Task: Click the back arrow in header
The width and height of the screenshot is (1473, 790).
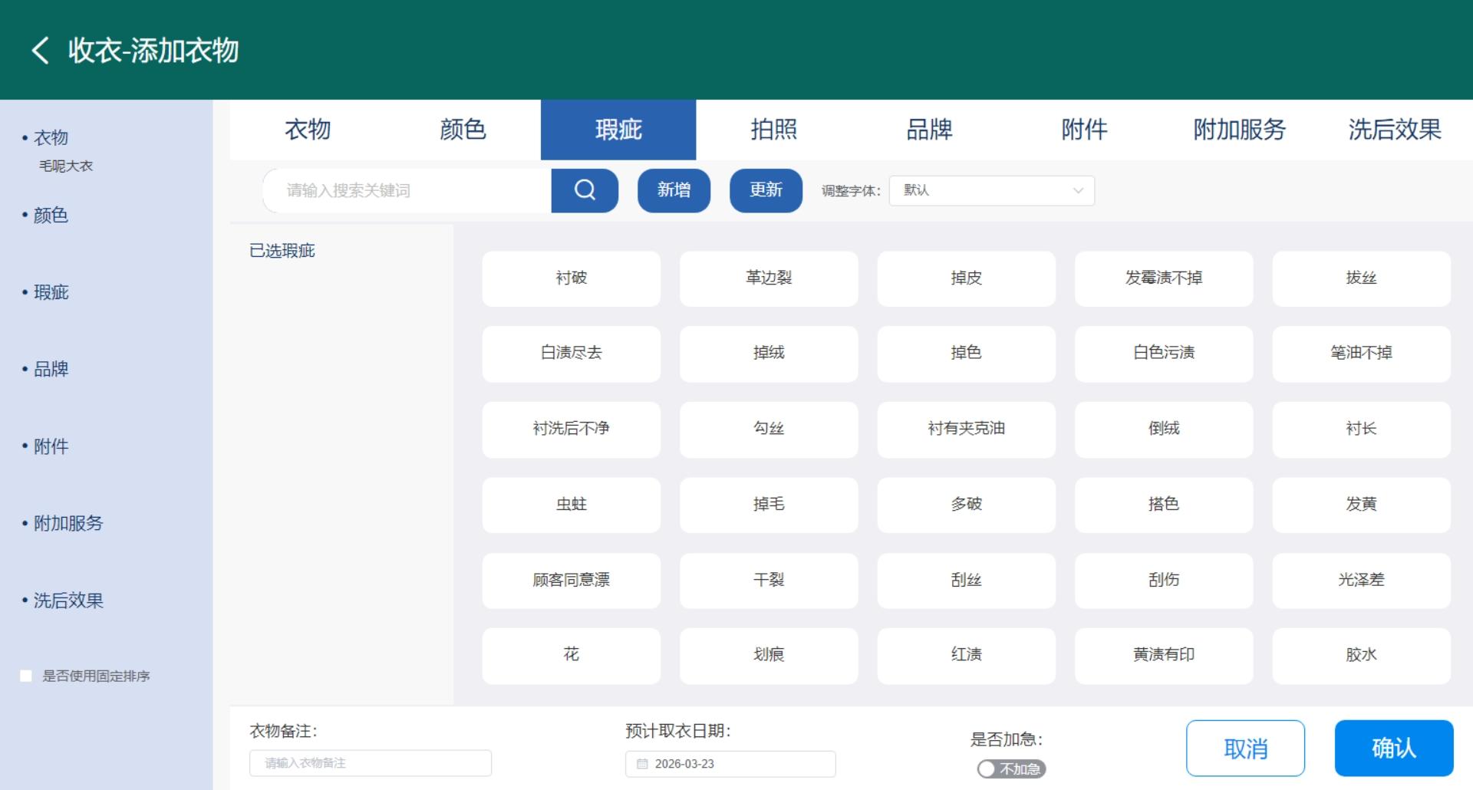Action: pyautogui.click(x=40, y=51)
